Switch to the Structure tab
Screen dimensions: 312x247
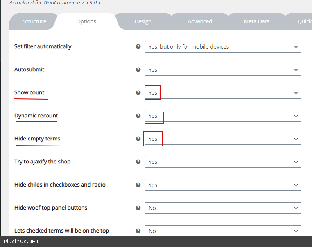click(34, 21)
